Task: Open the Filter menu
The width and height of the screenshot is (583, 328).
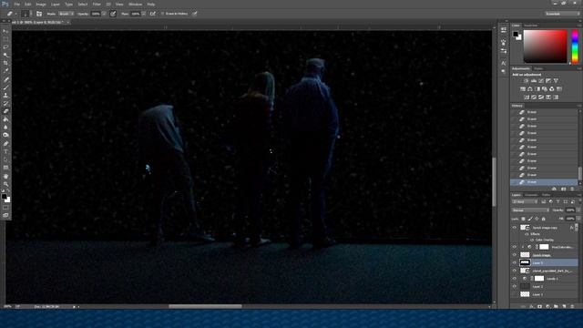Action: click(97, 4)
